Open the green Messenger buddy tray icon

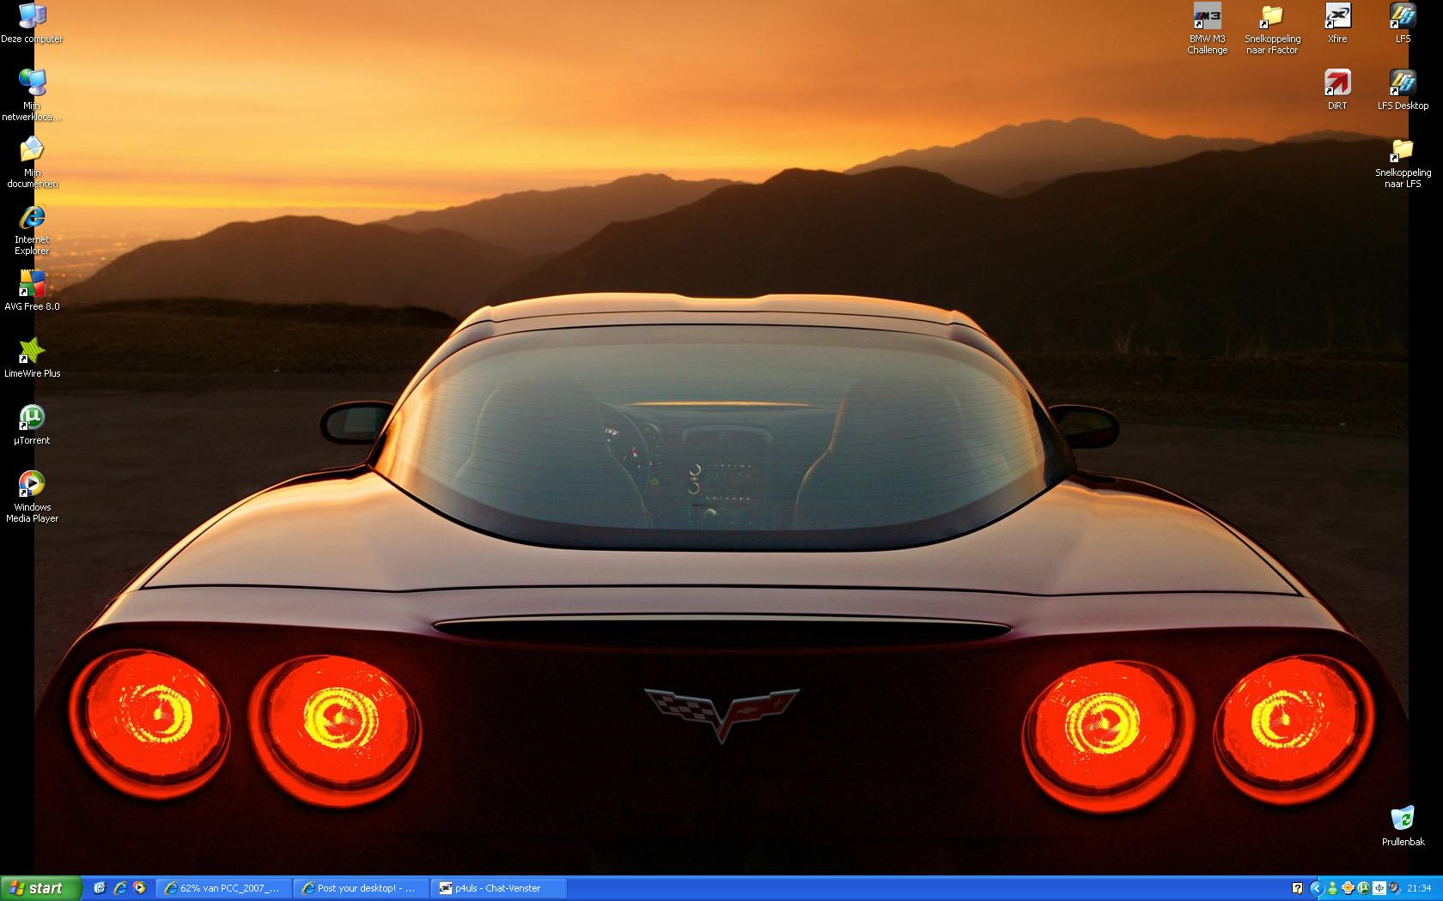(x=1332, y=888)
